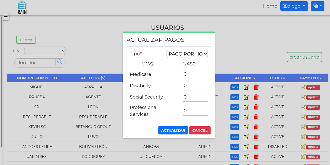The width and height of the screenshot is (330, 165).
Task: Click the search magnifier icon
Action: pyautogui.click(x=60, y=62)
